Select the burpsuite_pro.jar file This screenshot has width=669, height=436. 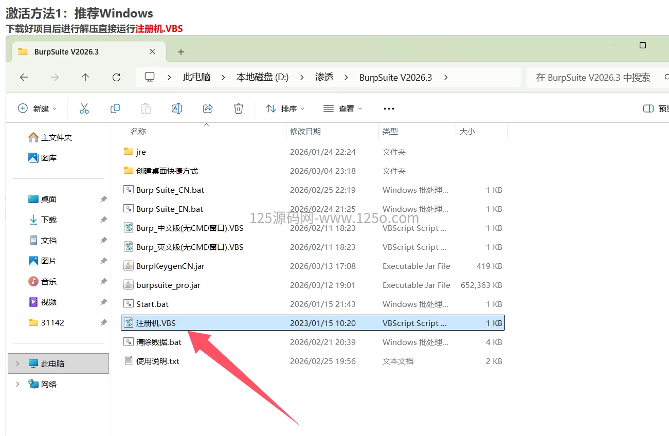(168, 285)
